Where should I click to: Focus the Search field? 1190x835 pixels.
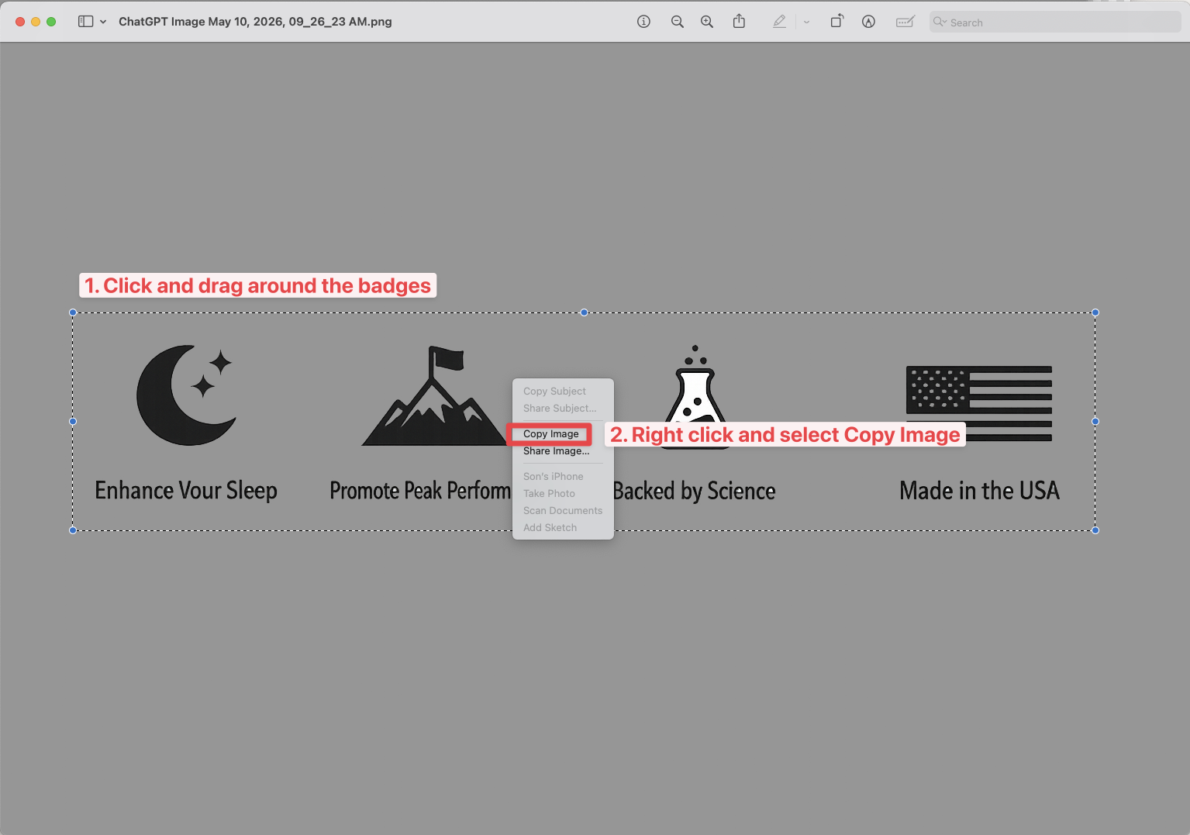[x=1055, y=22]
